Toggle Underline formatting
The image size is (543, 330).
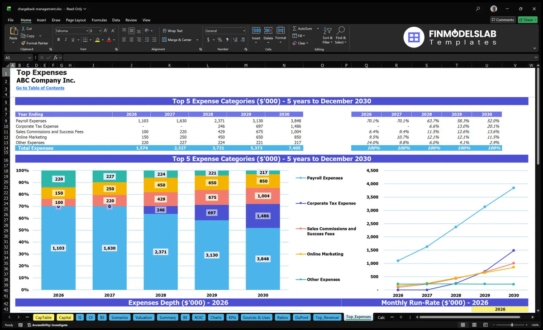[73, 40]
